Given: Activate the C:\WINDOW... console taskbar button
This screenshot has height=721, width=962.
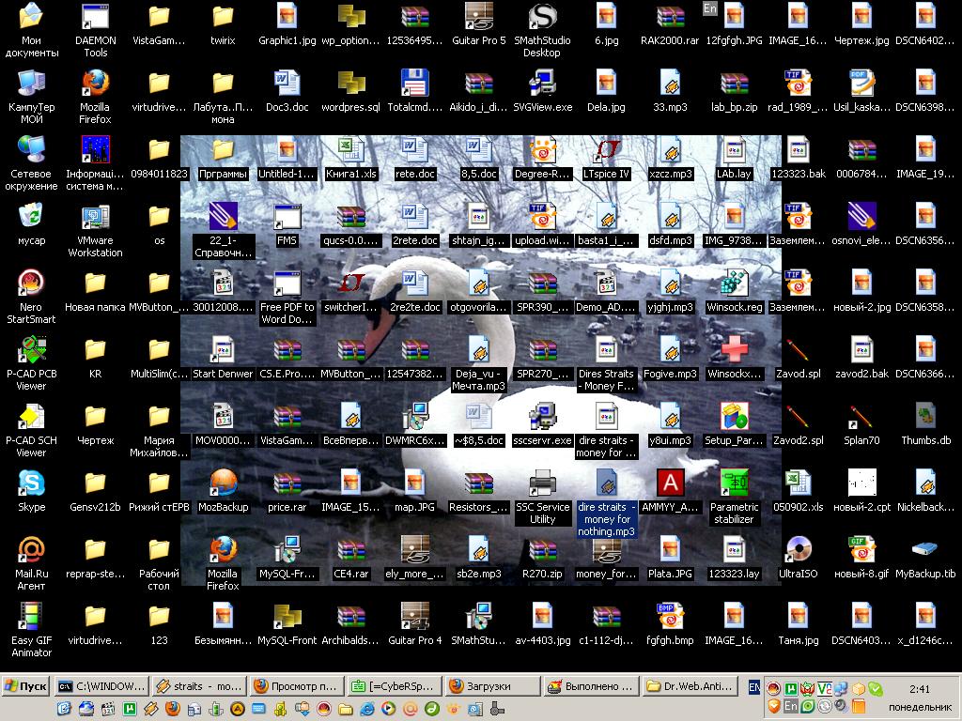Looking at the screenshot, I should [x=101, y=686].
